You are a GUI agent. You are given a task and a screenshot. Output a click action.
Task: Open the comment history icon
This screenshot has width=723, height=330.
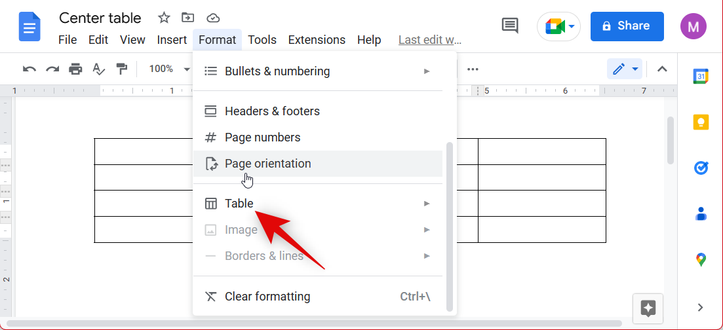point(509,26)
